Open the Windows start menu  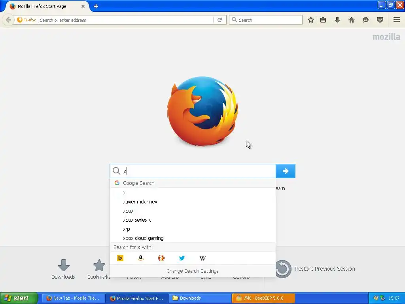point(19,298)
